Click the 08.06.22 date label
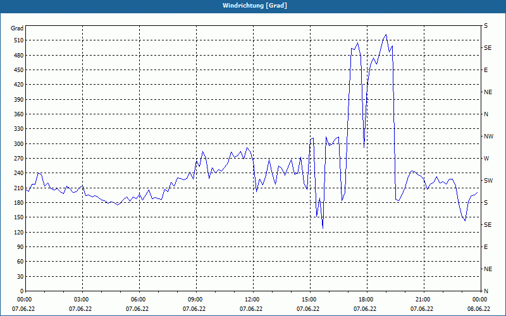 tap(479, 309)
